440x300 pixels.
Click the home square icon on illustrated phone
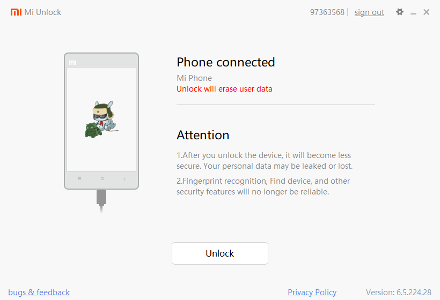(x=102, y=179)
